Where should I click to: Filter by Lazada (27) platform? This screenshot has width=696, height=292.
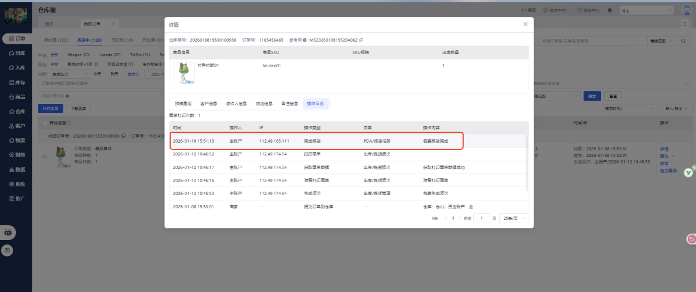110,55
